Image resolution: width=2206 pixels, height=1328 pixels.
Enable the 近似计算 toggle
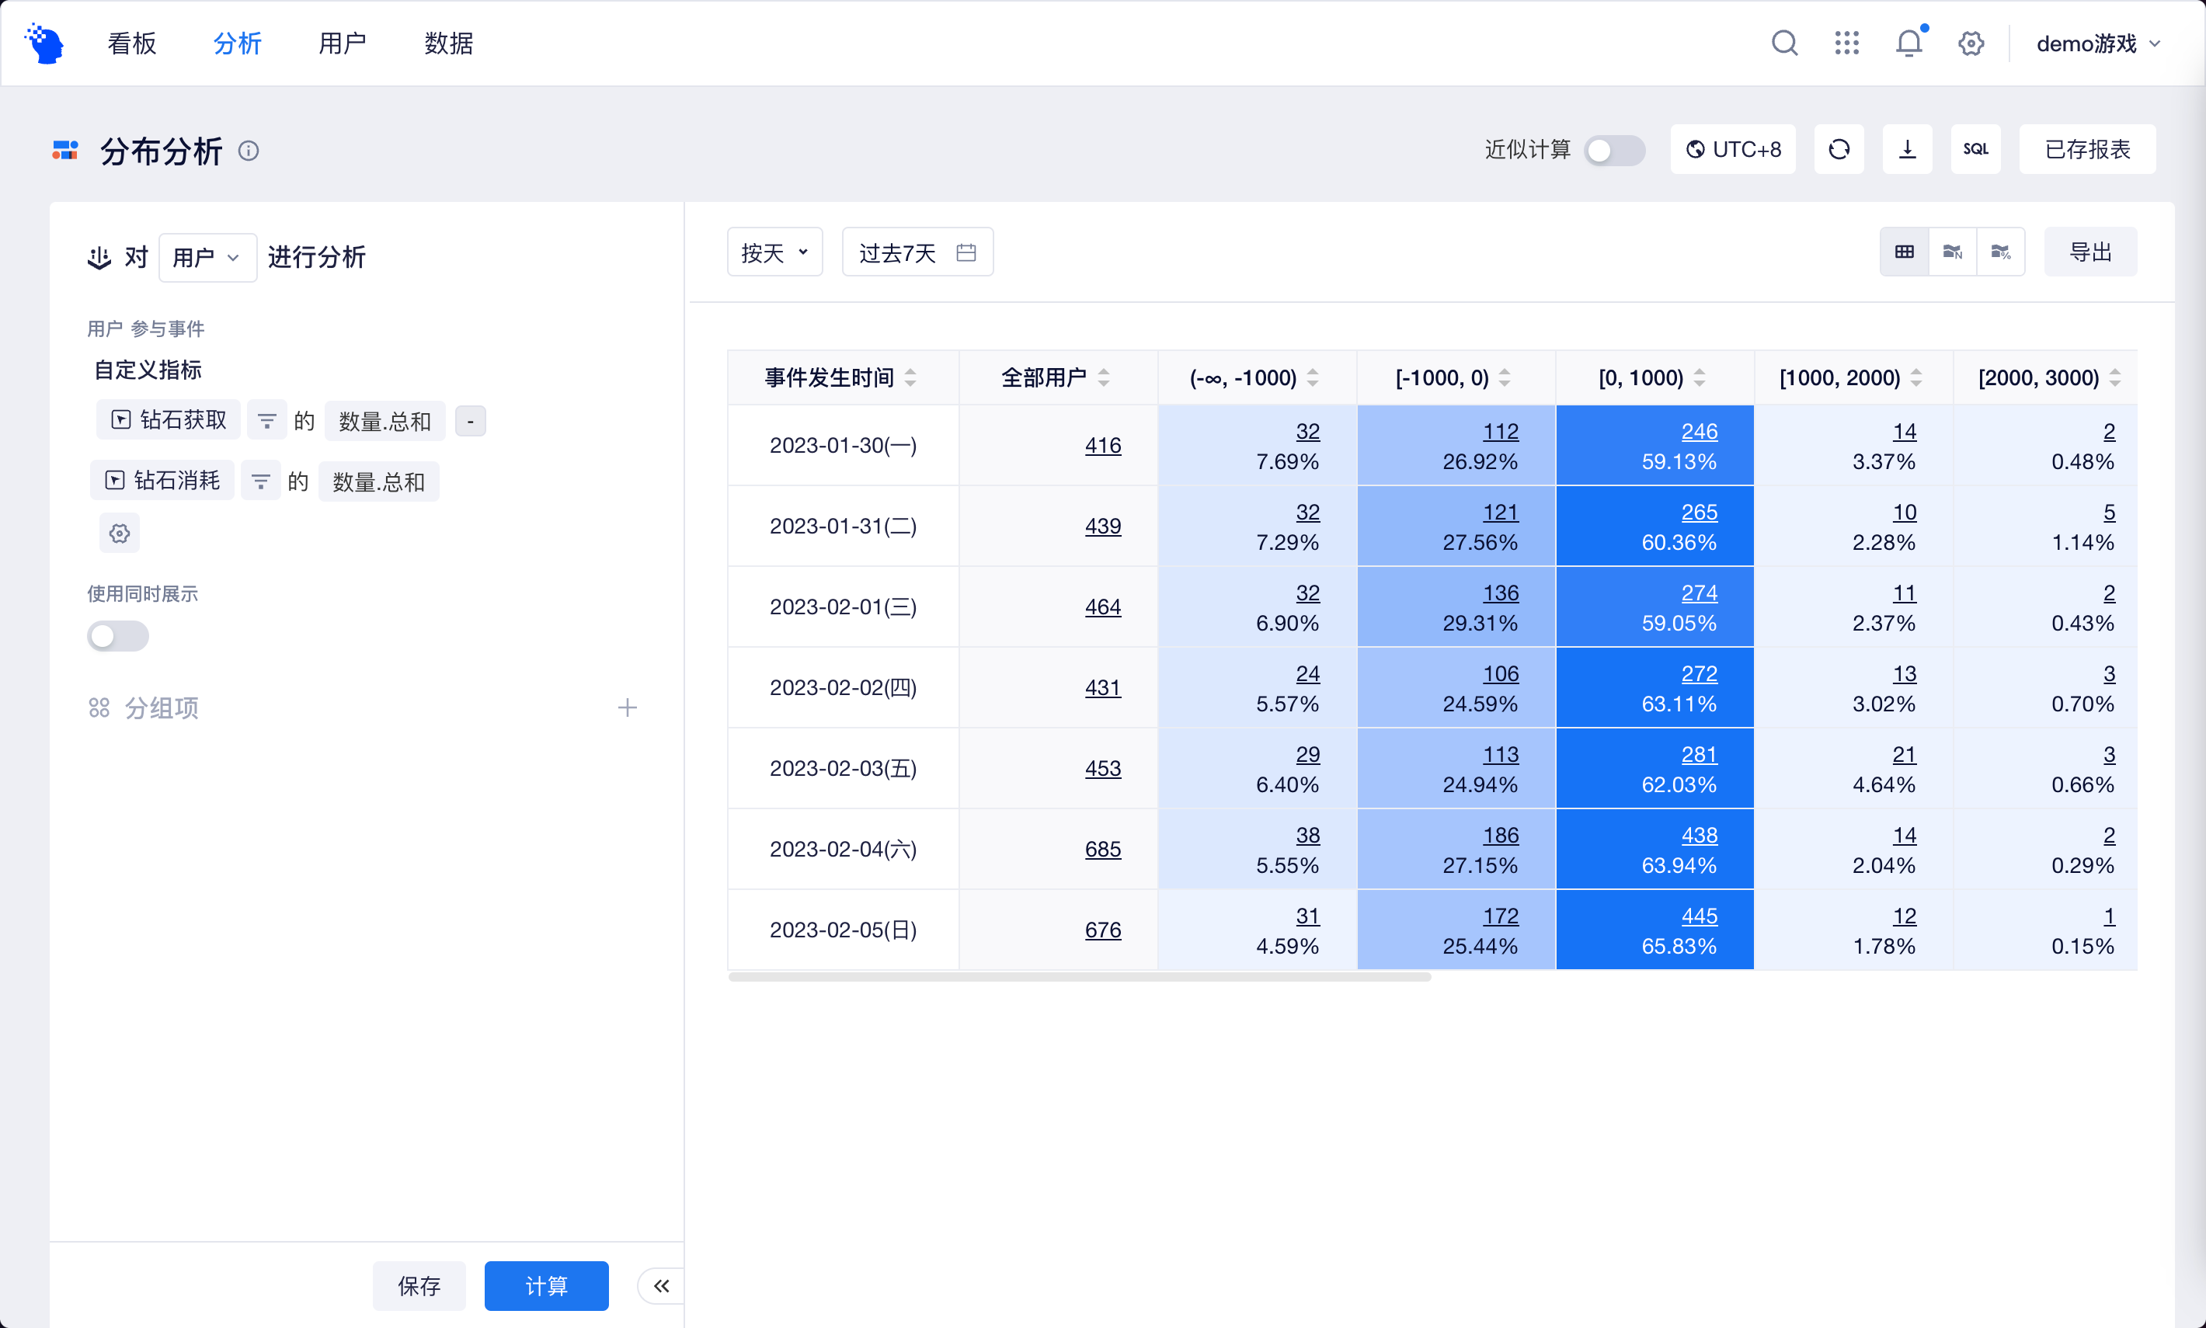pos(1614,151)
